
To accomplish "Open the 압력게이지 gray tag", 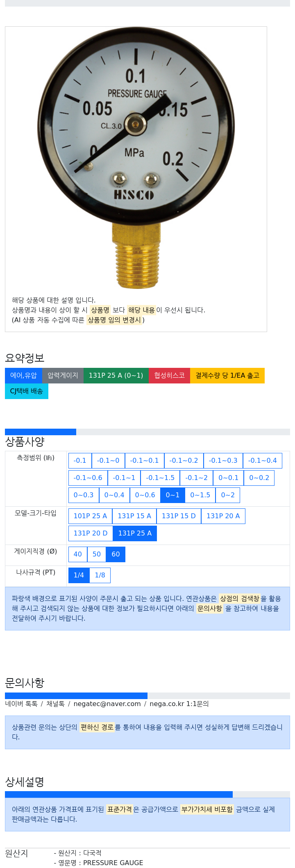I will coord(63,376).
